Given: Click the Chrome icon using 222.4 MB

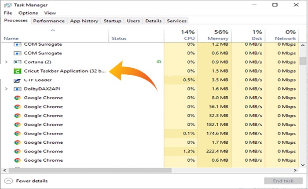Looking at the screenshot, I should (x=18, y=151).
